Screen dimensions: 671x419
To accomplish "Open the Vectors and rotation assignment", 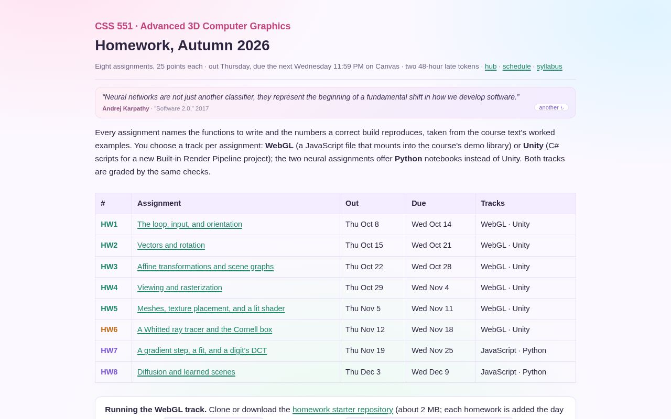I will pyautogui.click(x=171, y=245).
